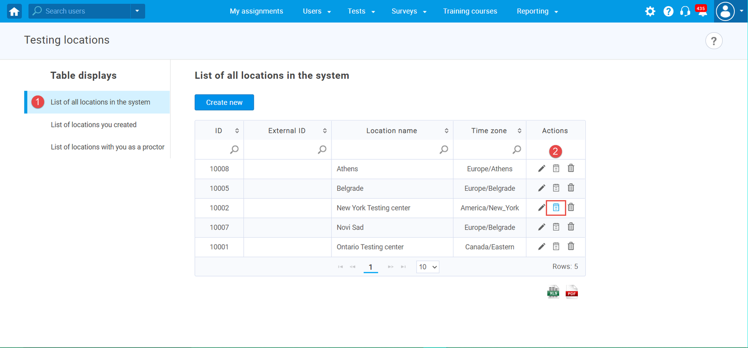Select List of locations you created
The height and width of the screenshot is (348, 748).
tap(93, 125)
